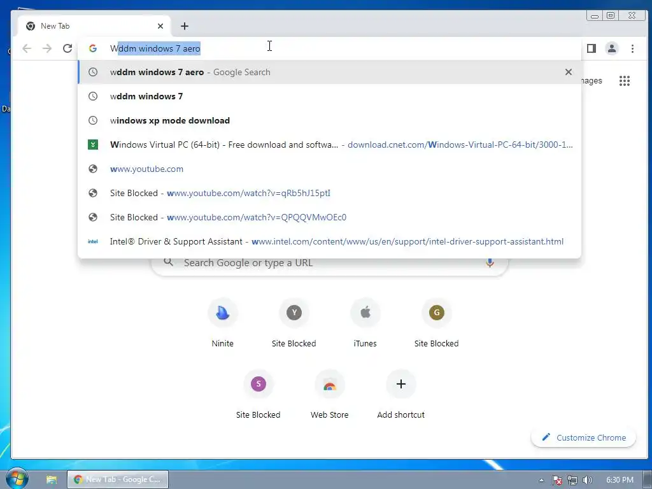Image resolution: width=652 pixels, height=489 pixels.
Task: Click the globe icon beside www.youtube.com
Action: [x=93, y=169]
